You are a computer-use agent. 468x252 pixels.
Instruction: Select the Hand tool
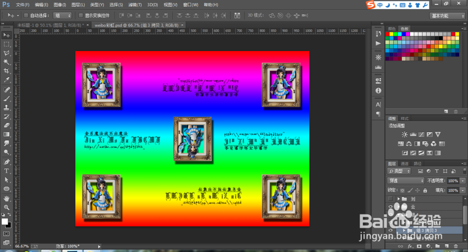(x=6, y=198)
